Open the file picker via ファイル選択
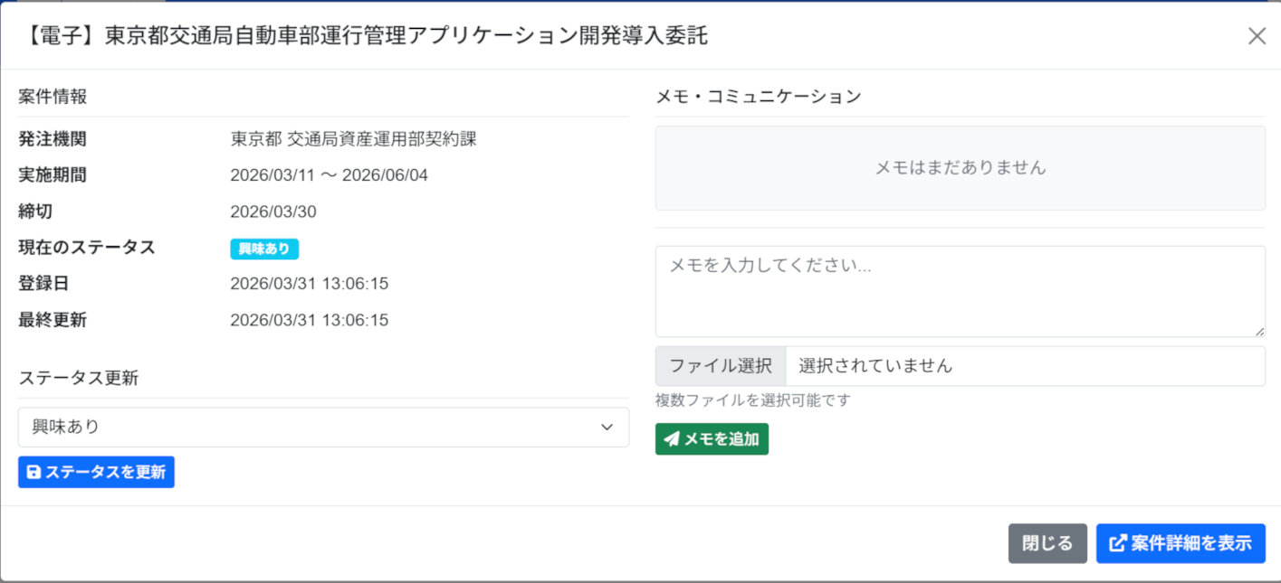Viewport: 1281px width, 583px height. (720, 365)
